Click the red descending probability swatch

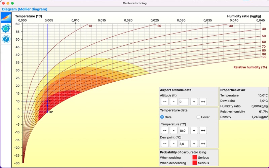click(195, 163)
